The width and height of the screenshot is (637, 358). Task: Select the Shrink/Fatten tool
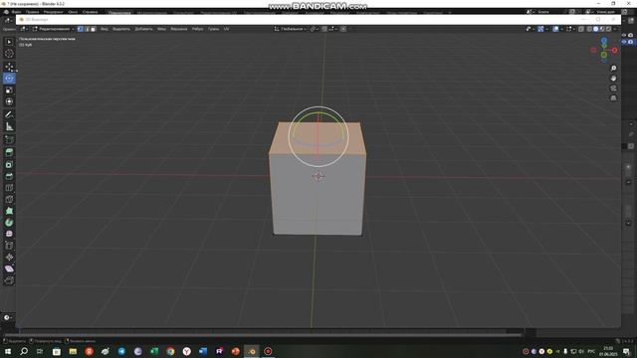[9, 257]
